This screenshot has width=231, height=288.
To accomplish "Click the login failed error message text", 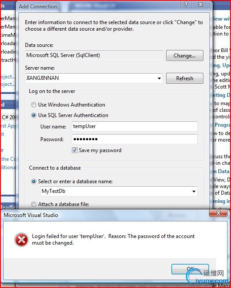I will coord(113,239).
